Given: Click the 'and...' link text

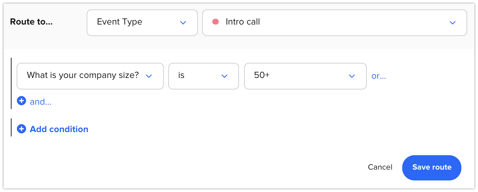Looking at the screenshot, I should tap(41, 102).
